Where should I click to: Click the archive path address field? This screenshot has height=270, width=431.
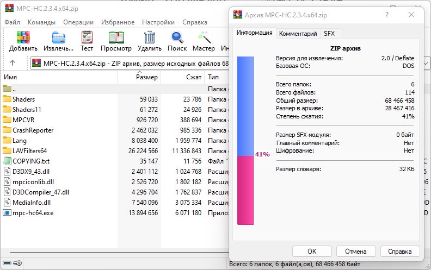[x=130, y=64]
